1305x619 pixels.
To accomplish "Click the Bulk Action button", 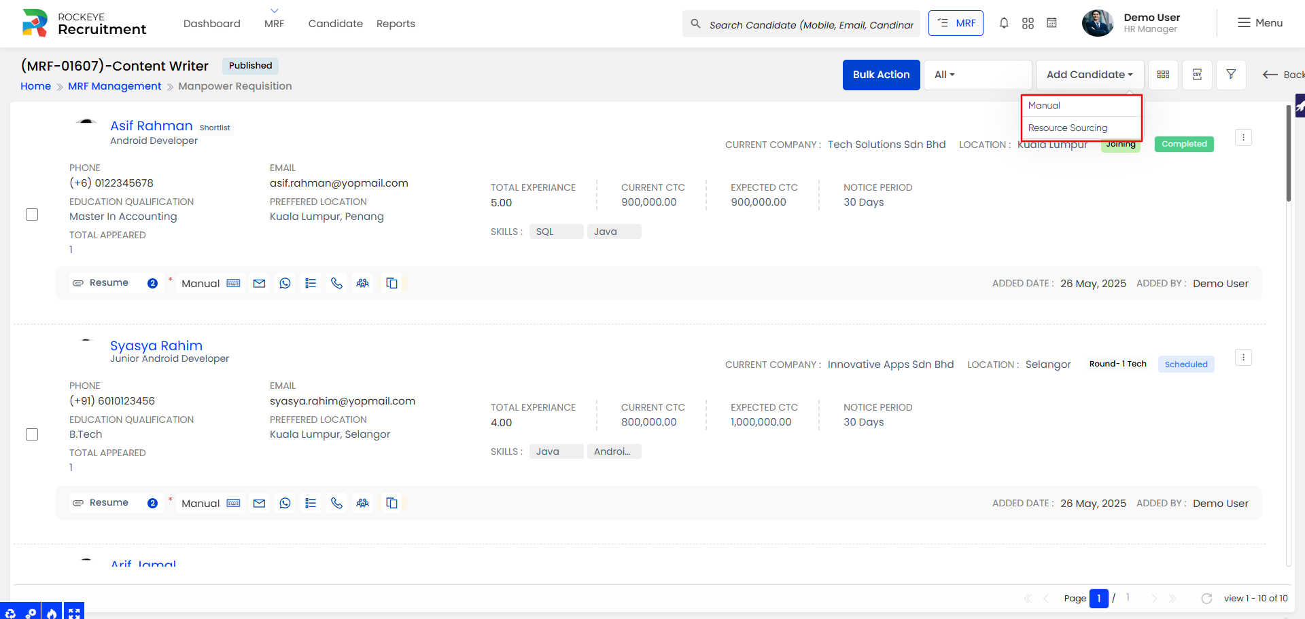I will tap(881, 75).
